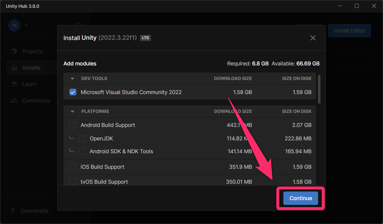Screen dimensions: 383x224
Task: Open the Learn sidebar item
Action: [x=30, y=84]
